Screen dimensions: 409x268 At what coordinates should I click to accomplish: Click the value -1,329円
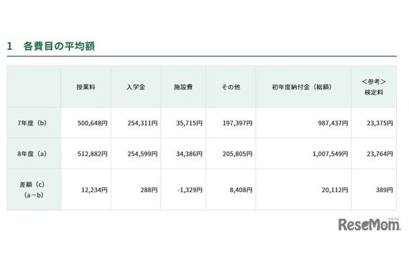click(x=190, y=190)
